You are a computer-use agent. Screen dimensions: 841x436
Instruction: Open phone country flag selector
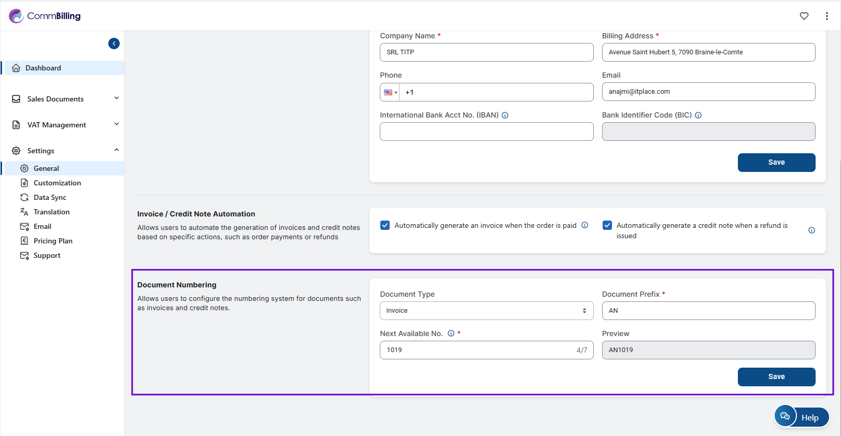(x=390, y=92)
